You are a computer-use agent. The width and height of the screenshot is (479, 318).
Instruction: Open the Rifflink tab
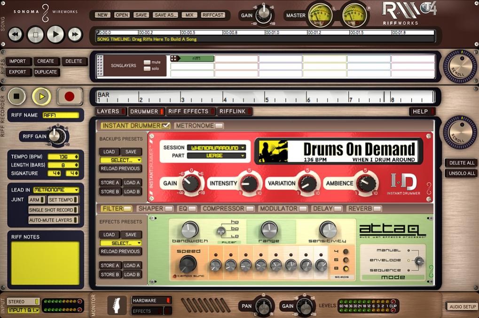235,111
